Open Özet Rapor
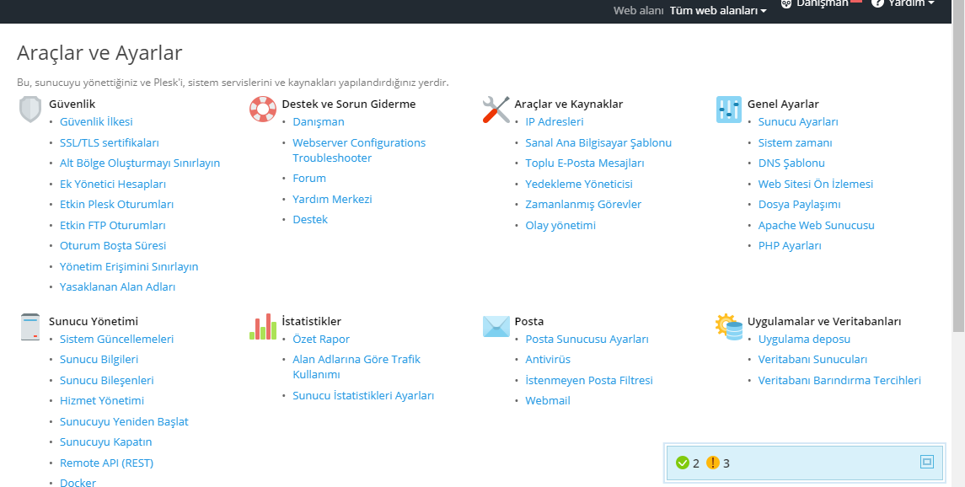Image resolution: width=965 pixels, height=487 pixels. (321, 339)
